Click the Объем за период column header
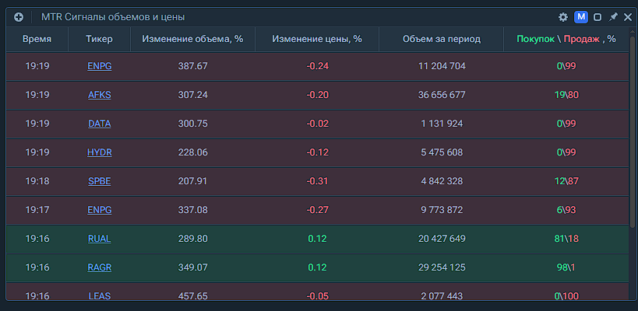 coord(442,39)
